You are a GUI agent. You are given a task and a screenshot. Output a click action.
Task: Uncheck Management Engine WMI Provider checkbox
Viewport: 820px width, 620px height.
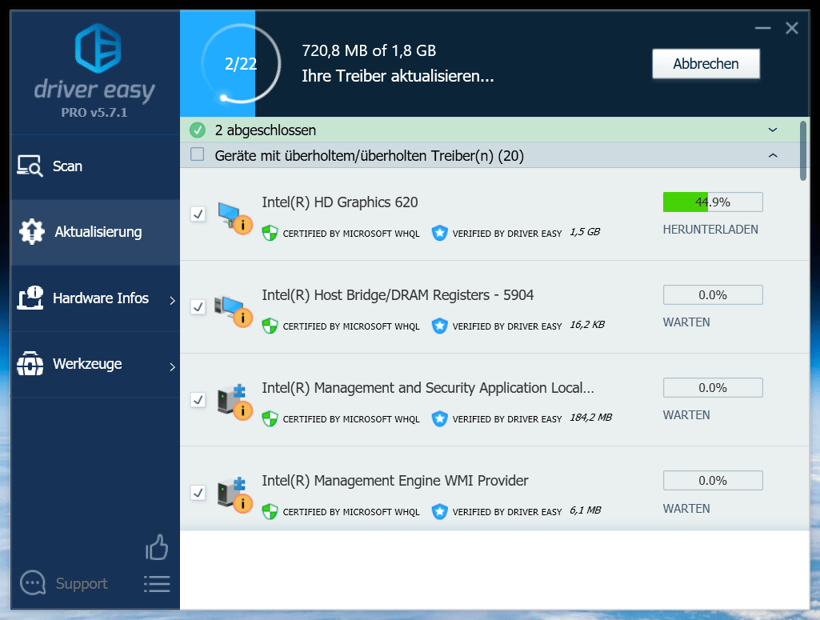pyautogui.click(x=198, y=493)
